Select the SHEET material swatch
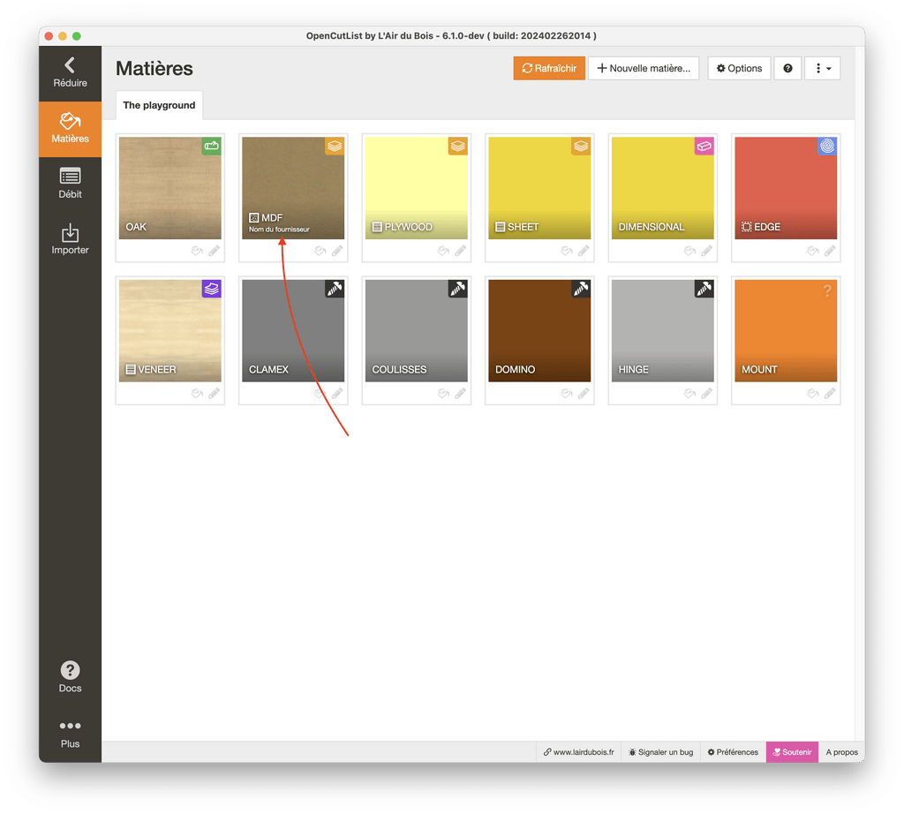 pos(539,188)
